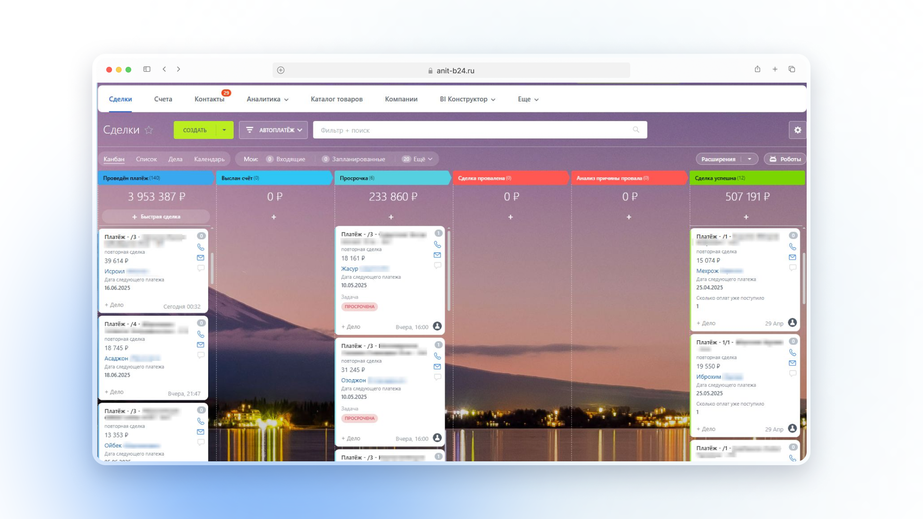
Task: Click the green Сделка успешна stage header
Action: coord(747,178)
